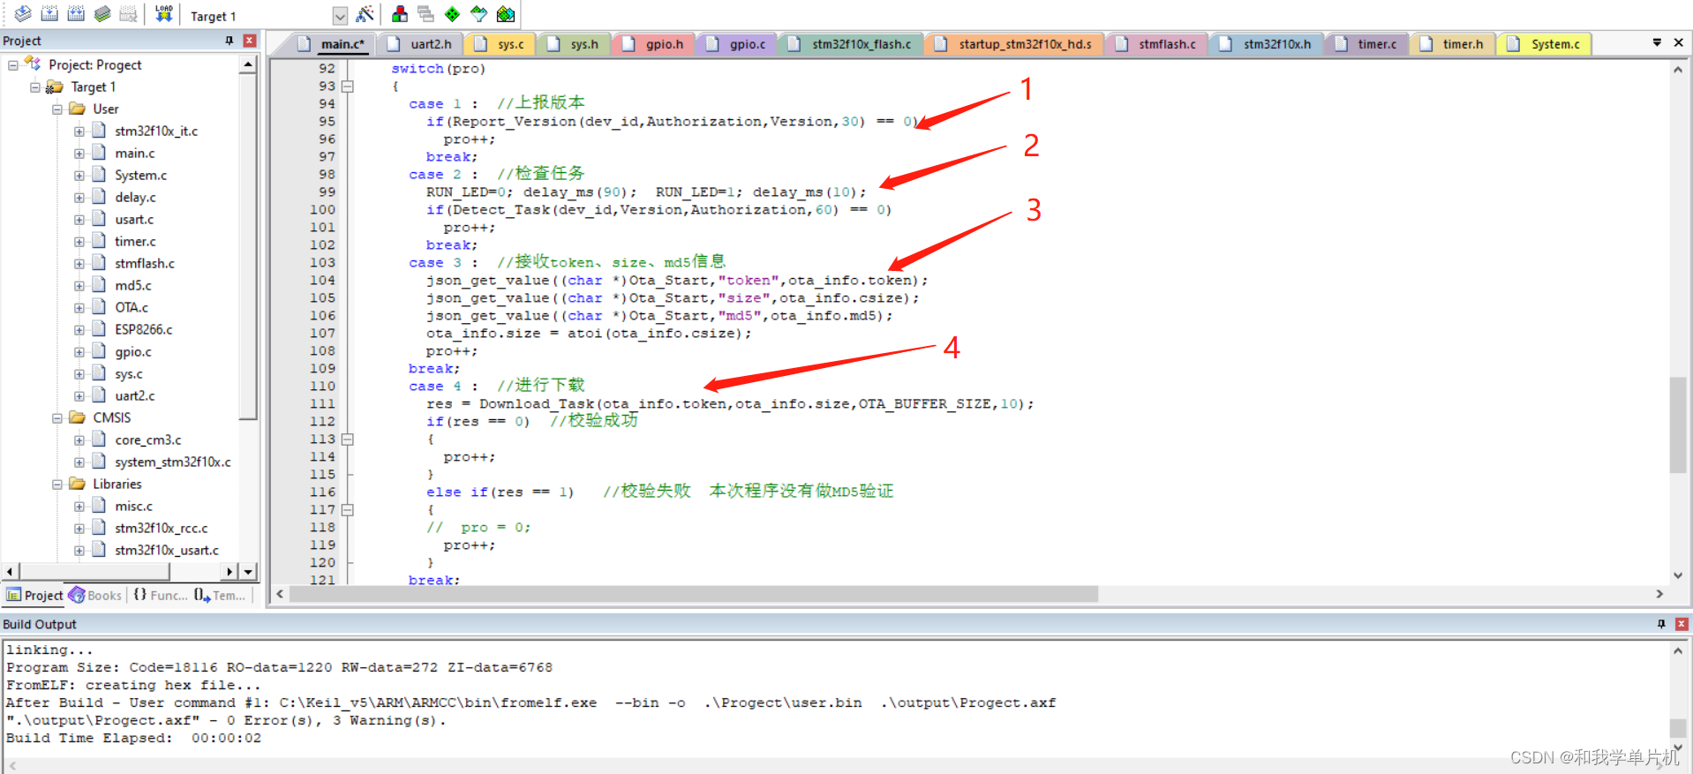Screen dimensions: 1693x774
Task: Click the Build Output scroll-up arrow
Action: (x=1678, y=650)
